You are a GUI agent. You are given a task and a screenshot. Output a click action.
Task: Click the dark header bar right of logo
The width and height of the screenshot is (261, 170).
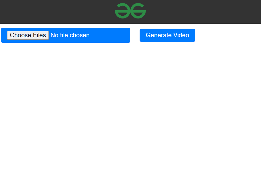(x=204, y=12)
